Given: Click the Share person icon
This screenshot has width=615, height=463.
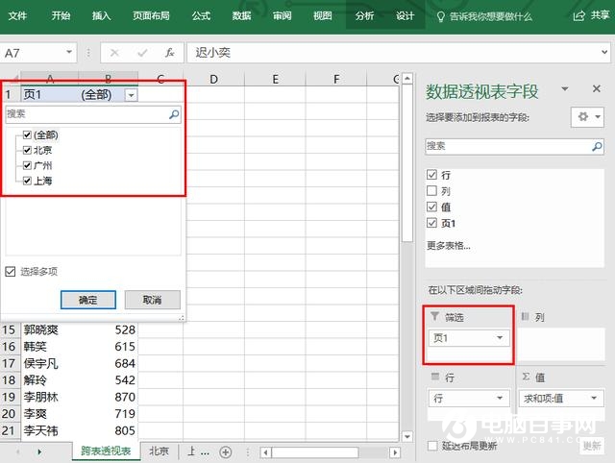Looking at the screenshot, I should [x=578, y=15].
